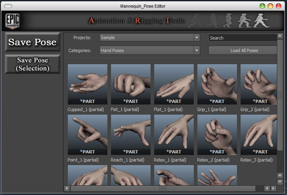
Task: Click horizontal scrollbar left arrow
Action: (67, 189)
